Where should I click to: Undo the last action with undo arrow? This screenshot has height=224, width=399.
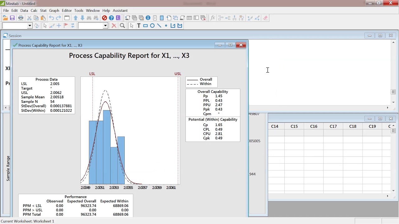click(x=51, y=18)
